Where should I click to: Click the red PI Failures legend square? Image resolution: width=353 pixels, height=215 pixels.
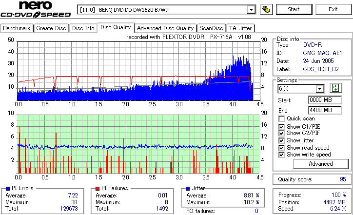pyautogui.click(x=98, y=189)
